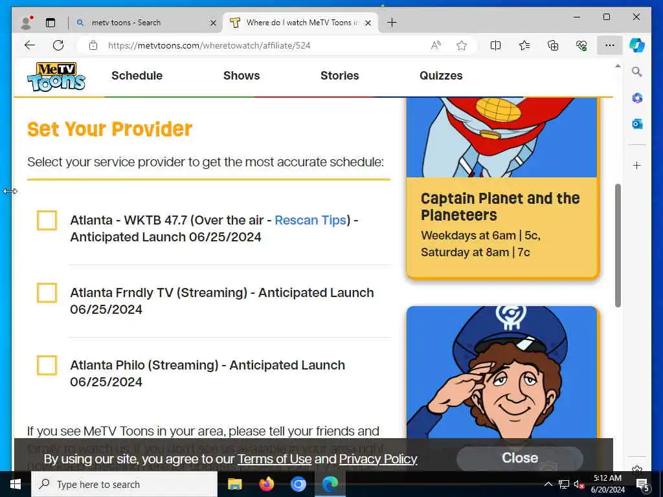Check the Atlanta Frndly TV provider box
Viewport: 663px width, 497px height.
click(47, 293)
